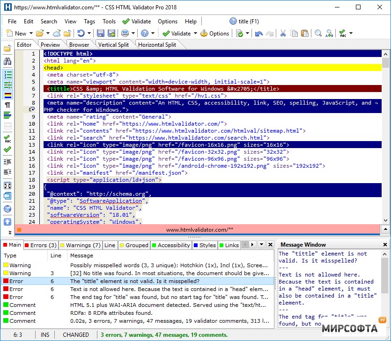
Task: Expand the Open file dropdown arrow
Action: click(x=48, y=33)
